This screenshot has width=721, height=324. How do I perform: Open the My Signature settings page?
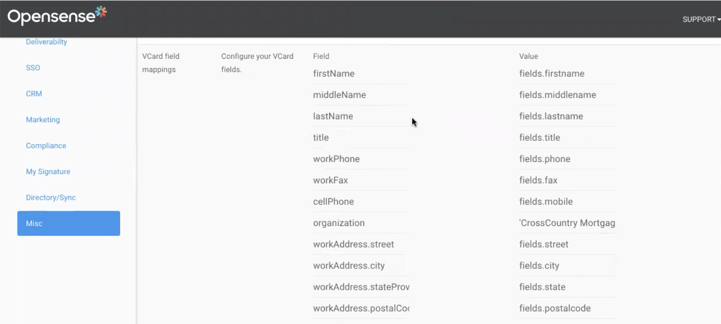click(48, 171)
